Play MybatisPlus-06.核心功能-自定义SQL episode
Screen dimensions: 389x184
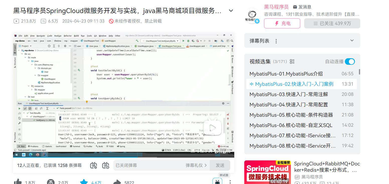(301, 125)
